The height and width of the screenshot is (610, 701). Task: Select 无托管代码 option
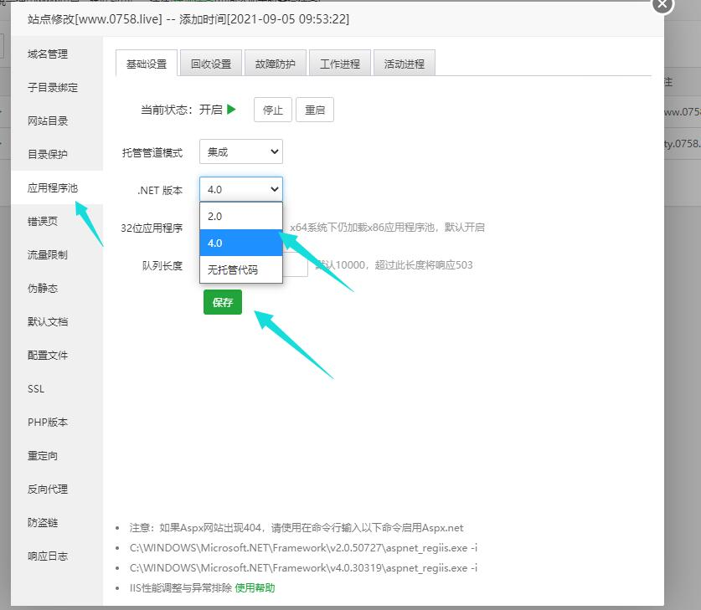(241, 269)
